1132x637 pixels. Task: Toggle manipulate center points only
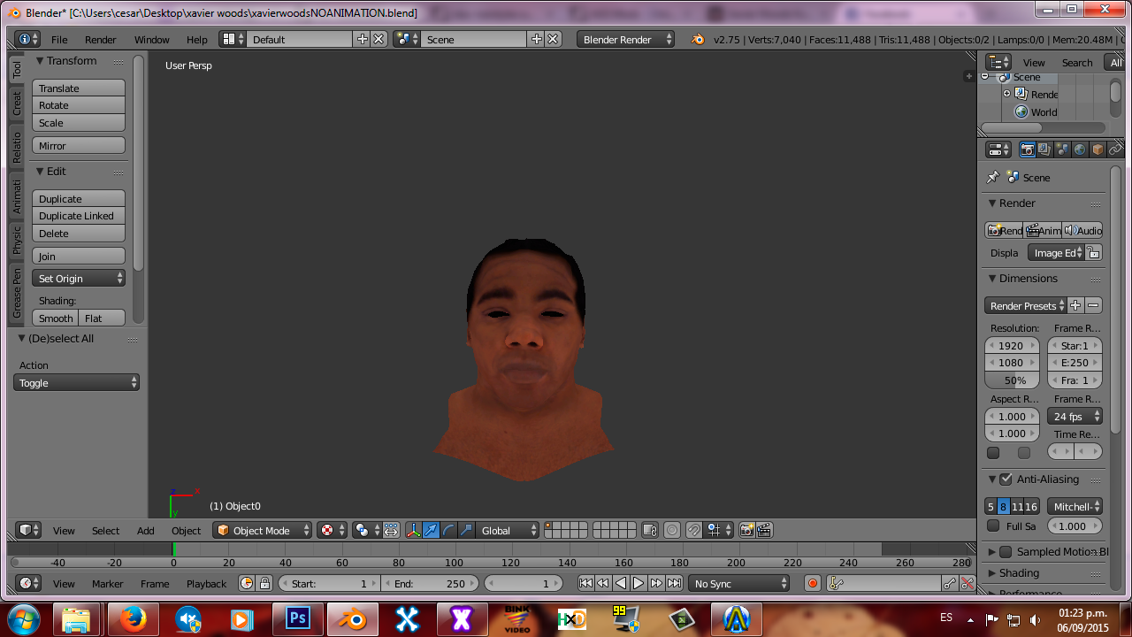coord(391,530)
